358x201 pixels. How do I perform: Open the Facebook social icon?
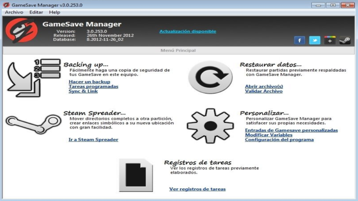pos(299,41)
